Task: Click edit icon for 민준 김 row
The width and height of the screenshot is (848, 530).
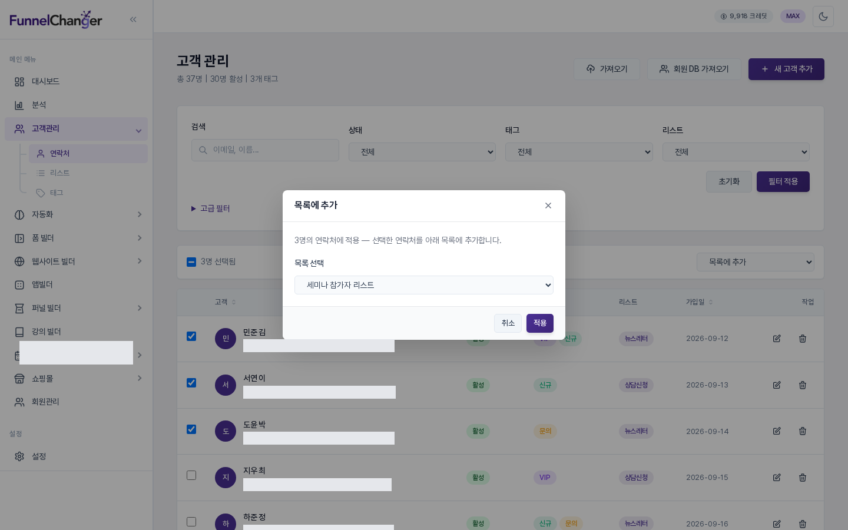Action: click(777, 339)
